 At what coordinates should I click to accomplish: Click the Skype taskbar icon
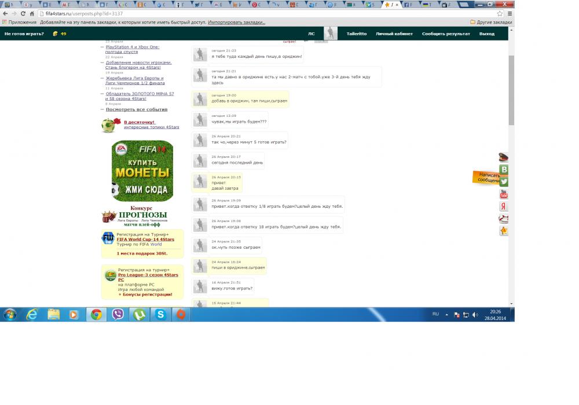[x=160, y=314]
